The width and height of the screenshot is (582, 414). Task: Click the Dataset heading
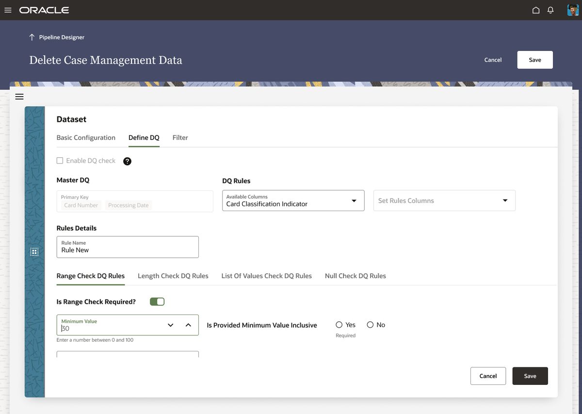tap(71, 119)
